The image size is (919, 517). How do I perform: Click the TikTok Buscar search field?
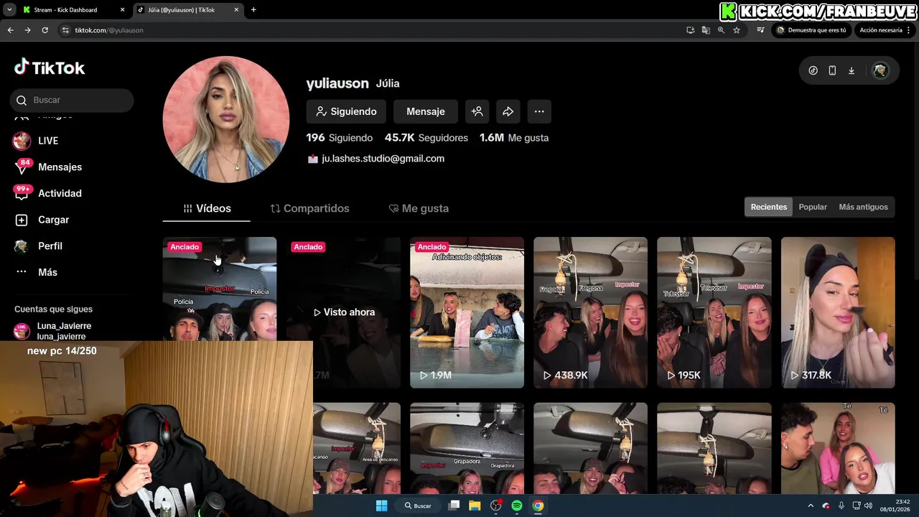tap(72, 100)
